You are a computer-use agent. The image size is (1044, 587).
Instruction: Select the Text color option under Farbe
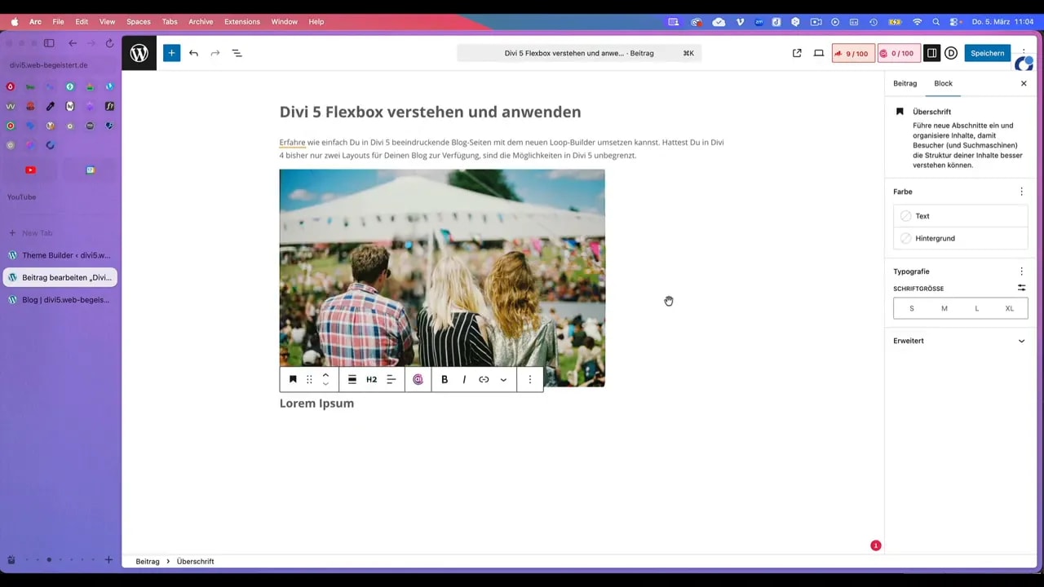point(922,215)
